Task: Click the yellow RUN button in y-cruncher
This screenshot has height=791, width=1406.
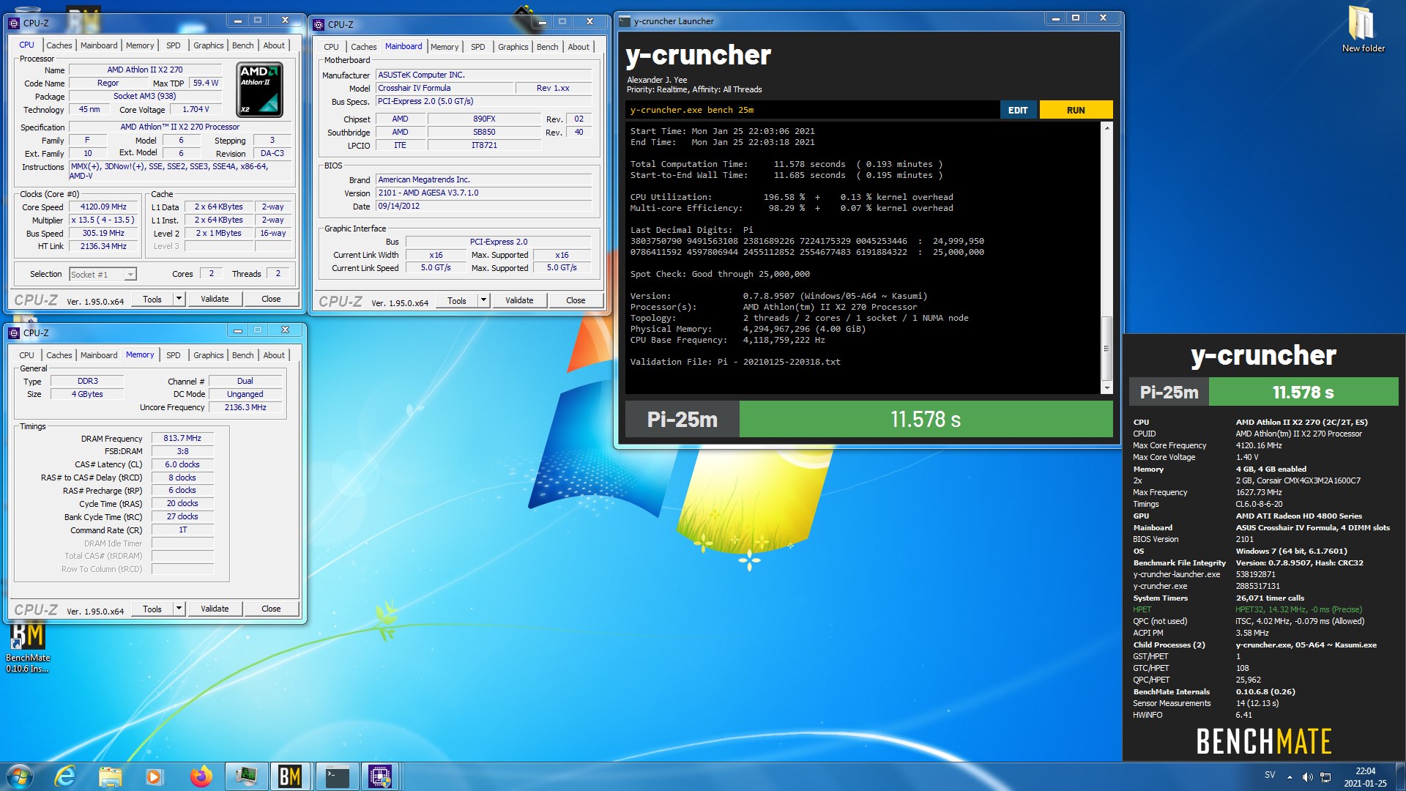Action: click(1076, 110)
